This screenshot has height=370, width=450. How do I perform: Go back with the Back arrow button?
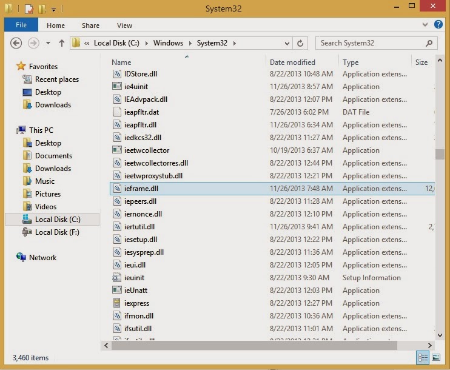16,43
